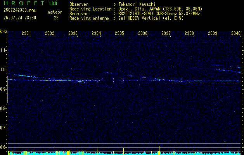Click time marker 2336
Screen dimensions: 244x155
click(x=143, y=33)
